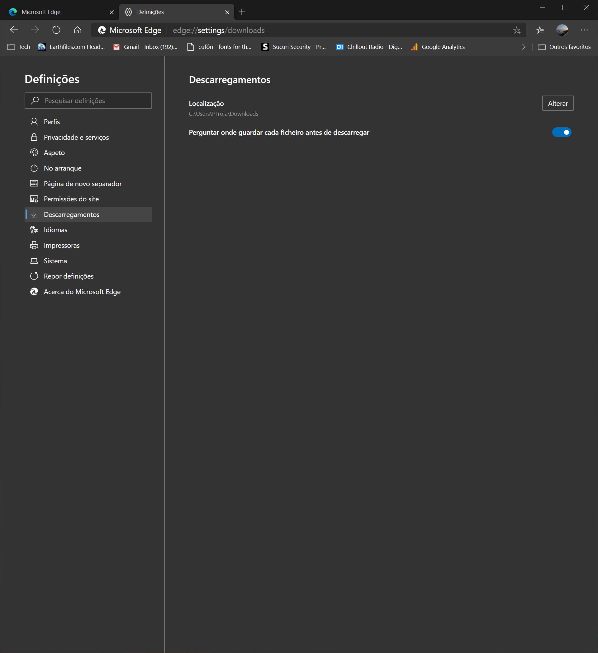Open Earthfiles.com bookmark

pos(71,47)
